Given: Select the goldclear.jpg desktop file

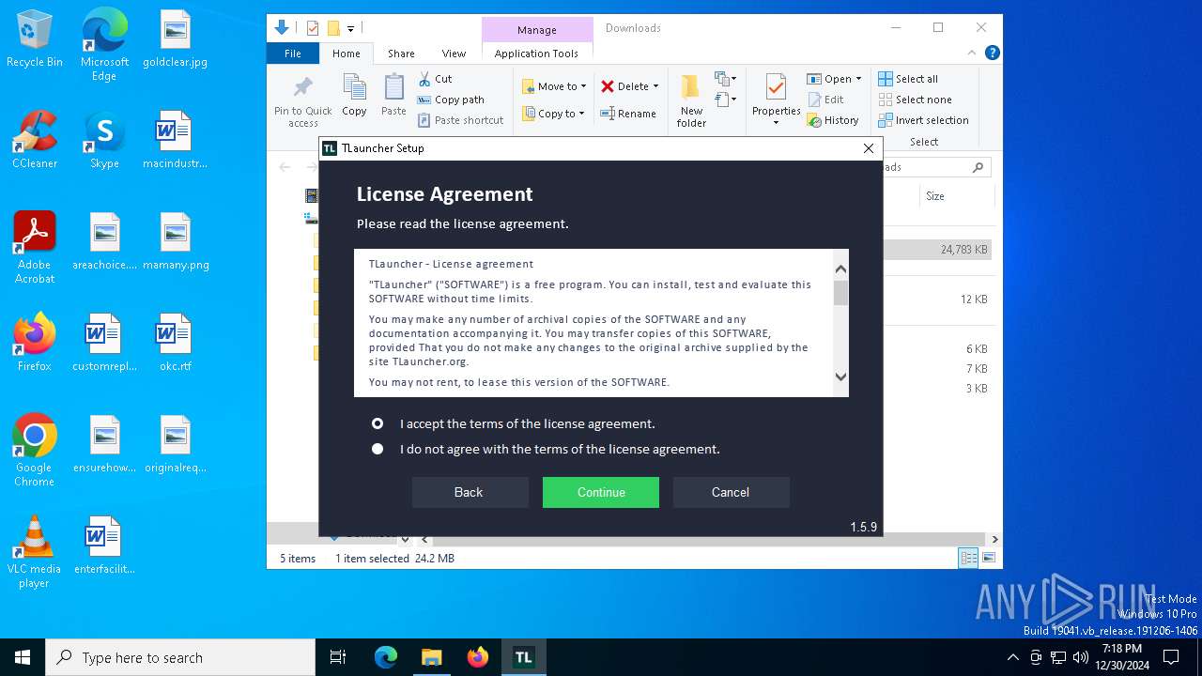Looking at the screenshot, I should click(x=175, y=39).
